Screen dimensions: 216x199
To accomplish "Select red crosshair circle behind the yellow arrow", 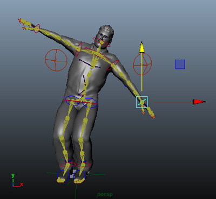I will pos(143,64).
